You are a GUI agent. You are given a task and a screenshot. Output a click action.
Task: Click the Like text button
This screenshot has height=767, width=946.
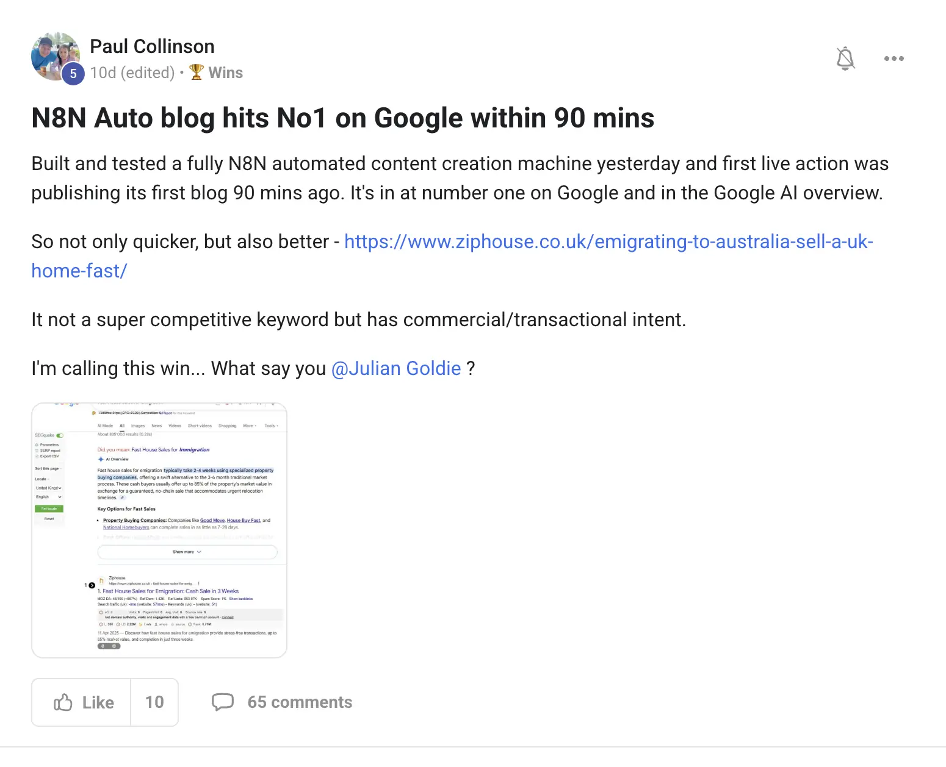click(x=98, y=702)
